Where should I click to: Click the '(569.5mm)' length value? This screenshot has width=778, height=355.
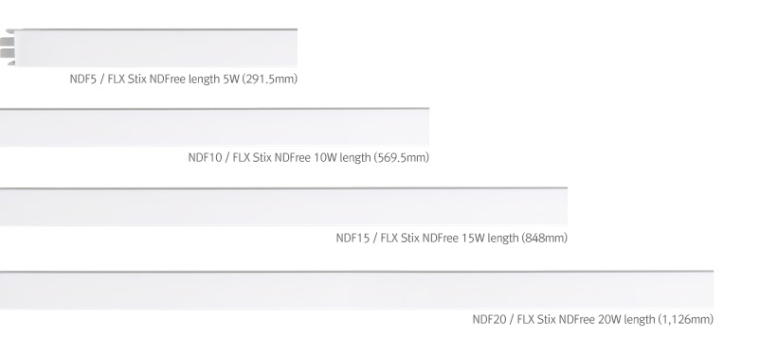pyautogui.click(x=402, y=158)
